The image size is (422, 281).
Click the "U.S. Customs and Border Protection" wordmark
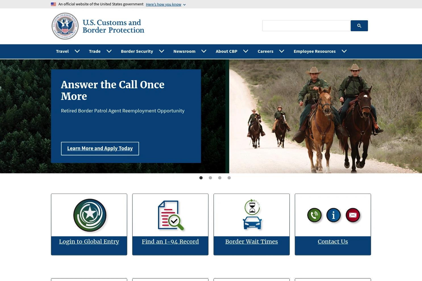[113, 26]
